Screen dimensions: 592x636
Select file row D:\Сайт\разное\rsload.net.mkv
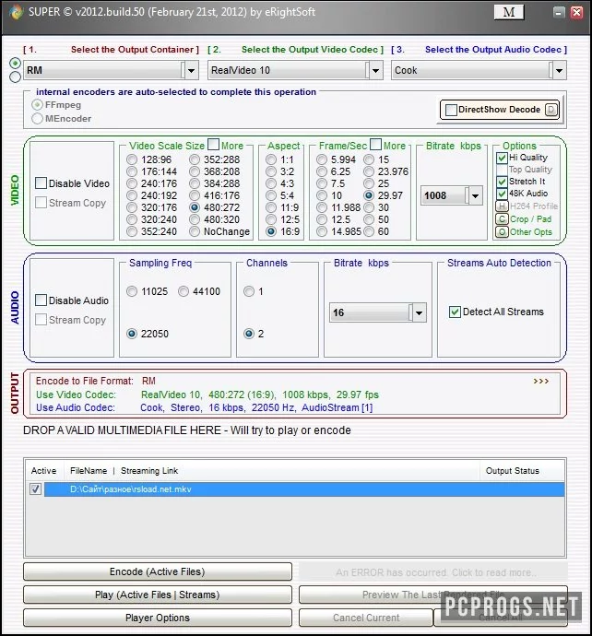point(304,489)
